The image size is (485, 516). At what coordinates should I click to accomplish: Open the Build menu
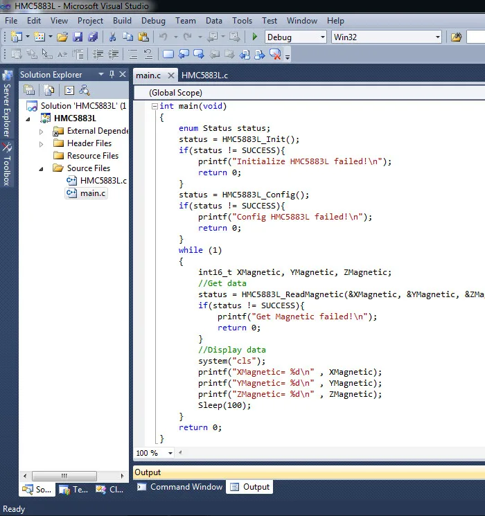click(x=122, y=21)
